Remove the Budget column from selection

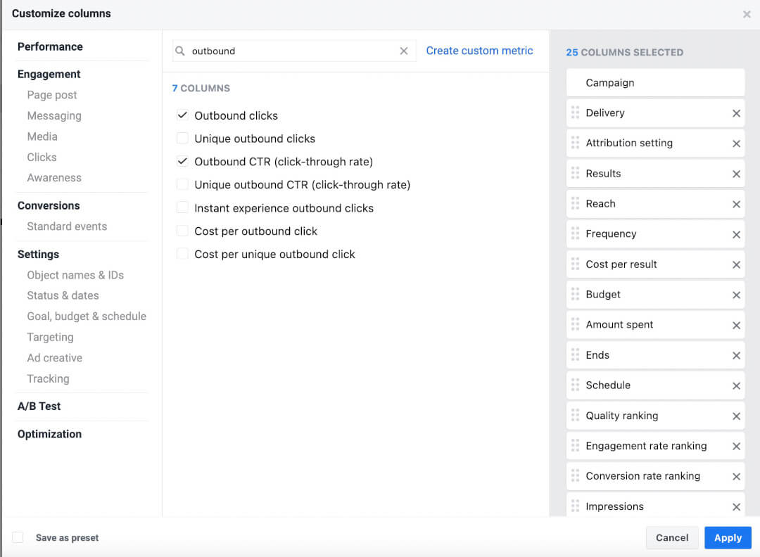[x=736, y=295]
